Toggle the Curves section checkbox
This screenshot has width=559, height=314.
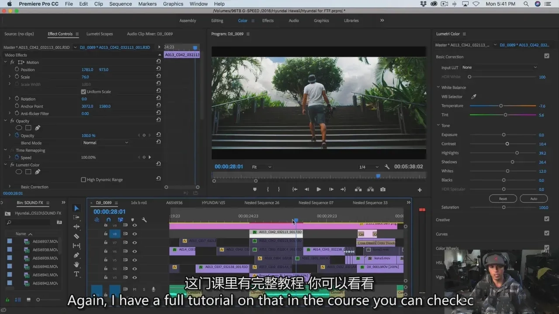point(546,233)
